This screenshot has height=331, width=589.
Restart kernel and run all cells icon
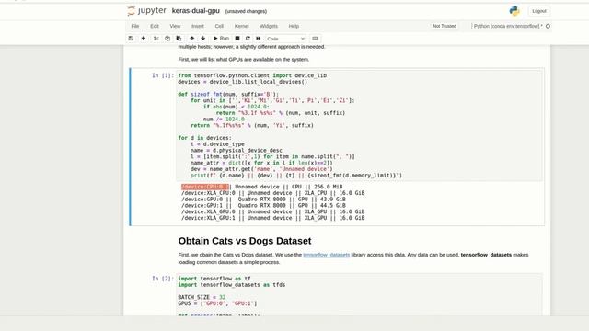pos(259,39)
